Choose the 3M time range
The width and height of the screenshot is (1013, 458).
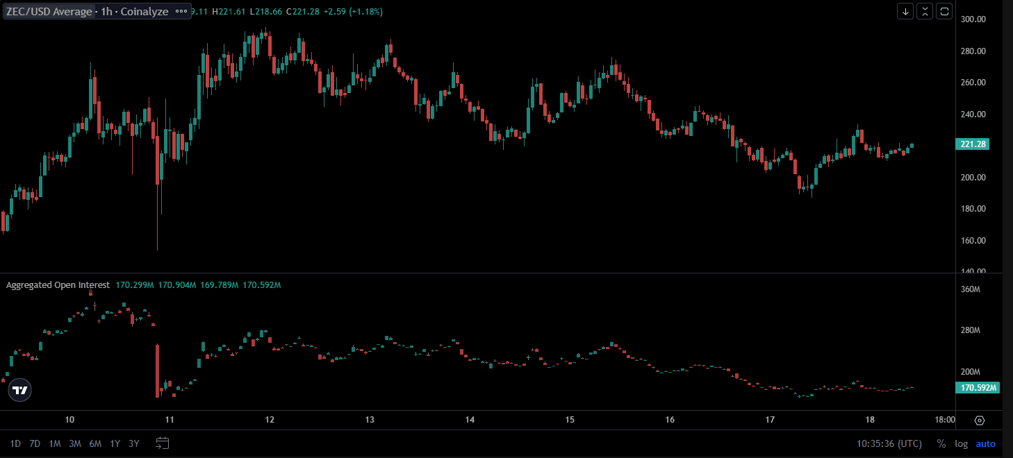pos(74,444)
